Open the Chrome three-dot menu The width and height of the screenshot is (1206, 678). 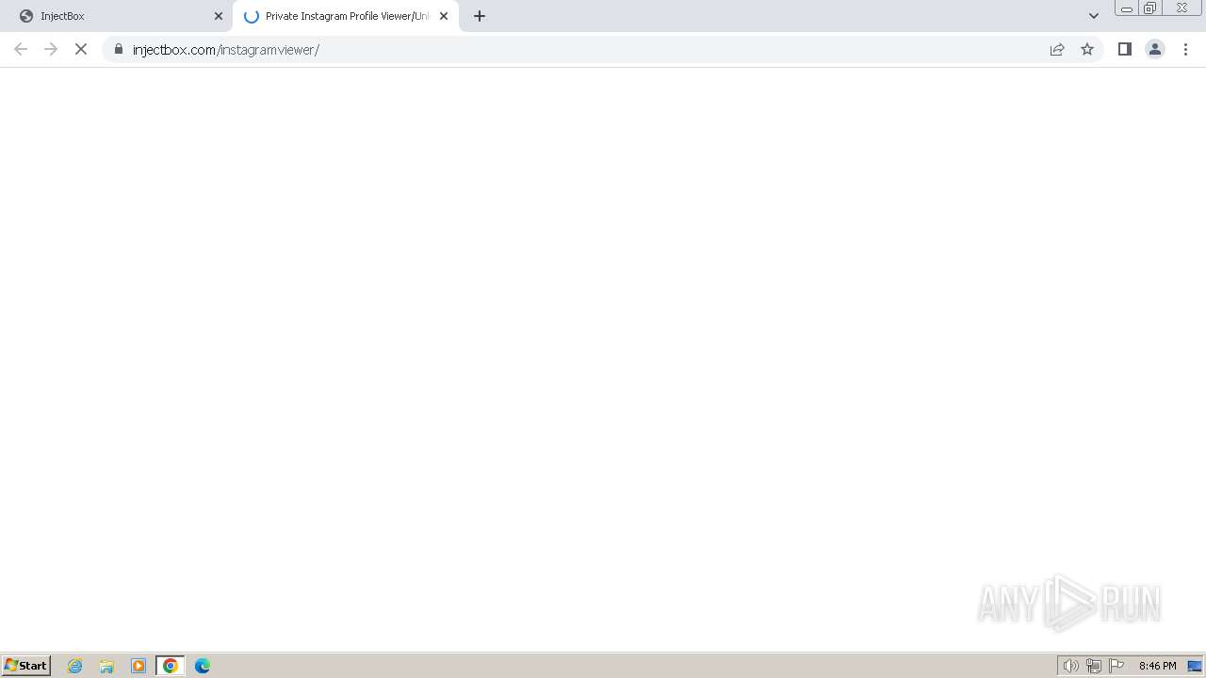pyautogui.click(x=1185, y=49)
